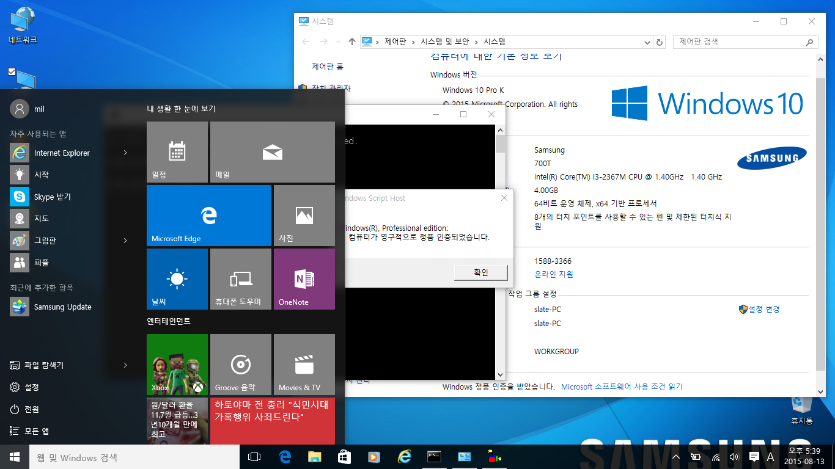Open the media player taskbar icon
This screenshot has width=835, height=469.
click(374, 457)
